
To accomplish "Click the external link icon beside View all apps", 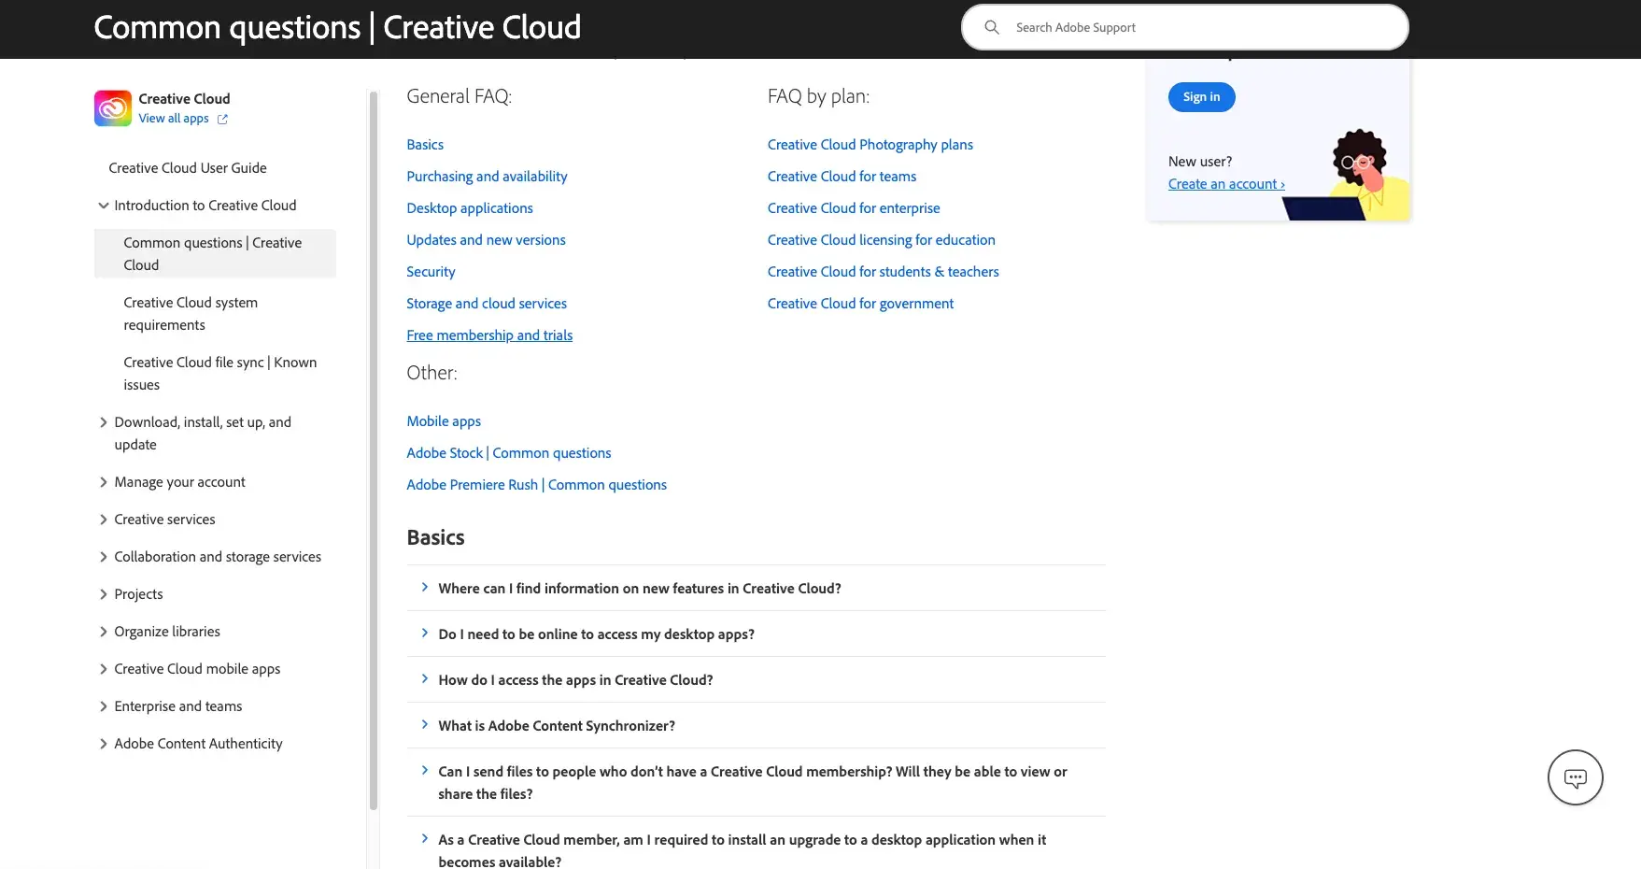I will (222, 119).
